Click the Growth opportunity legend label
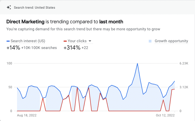The width and height of the screenshot is (195, 121). point(171,41)
